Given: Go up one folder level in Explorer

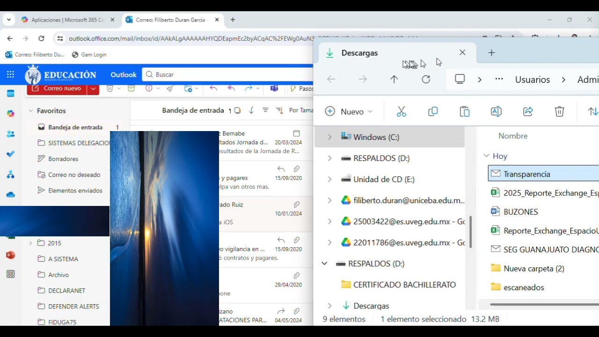Looking at the screenshot, I should click(394, 80).
